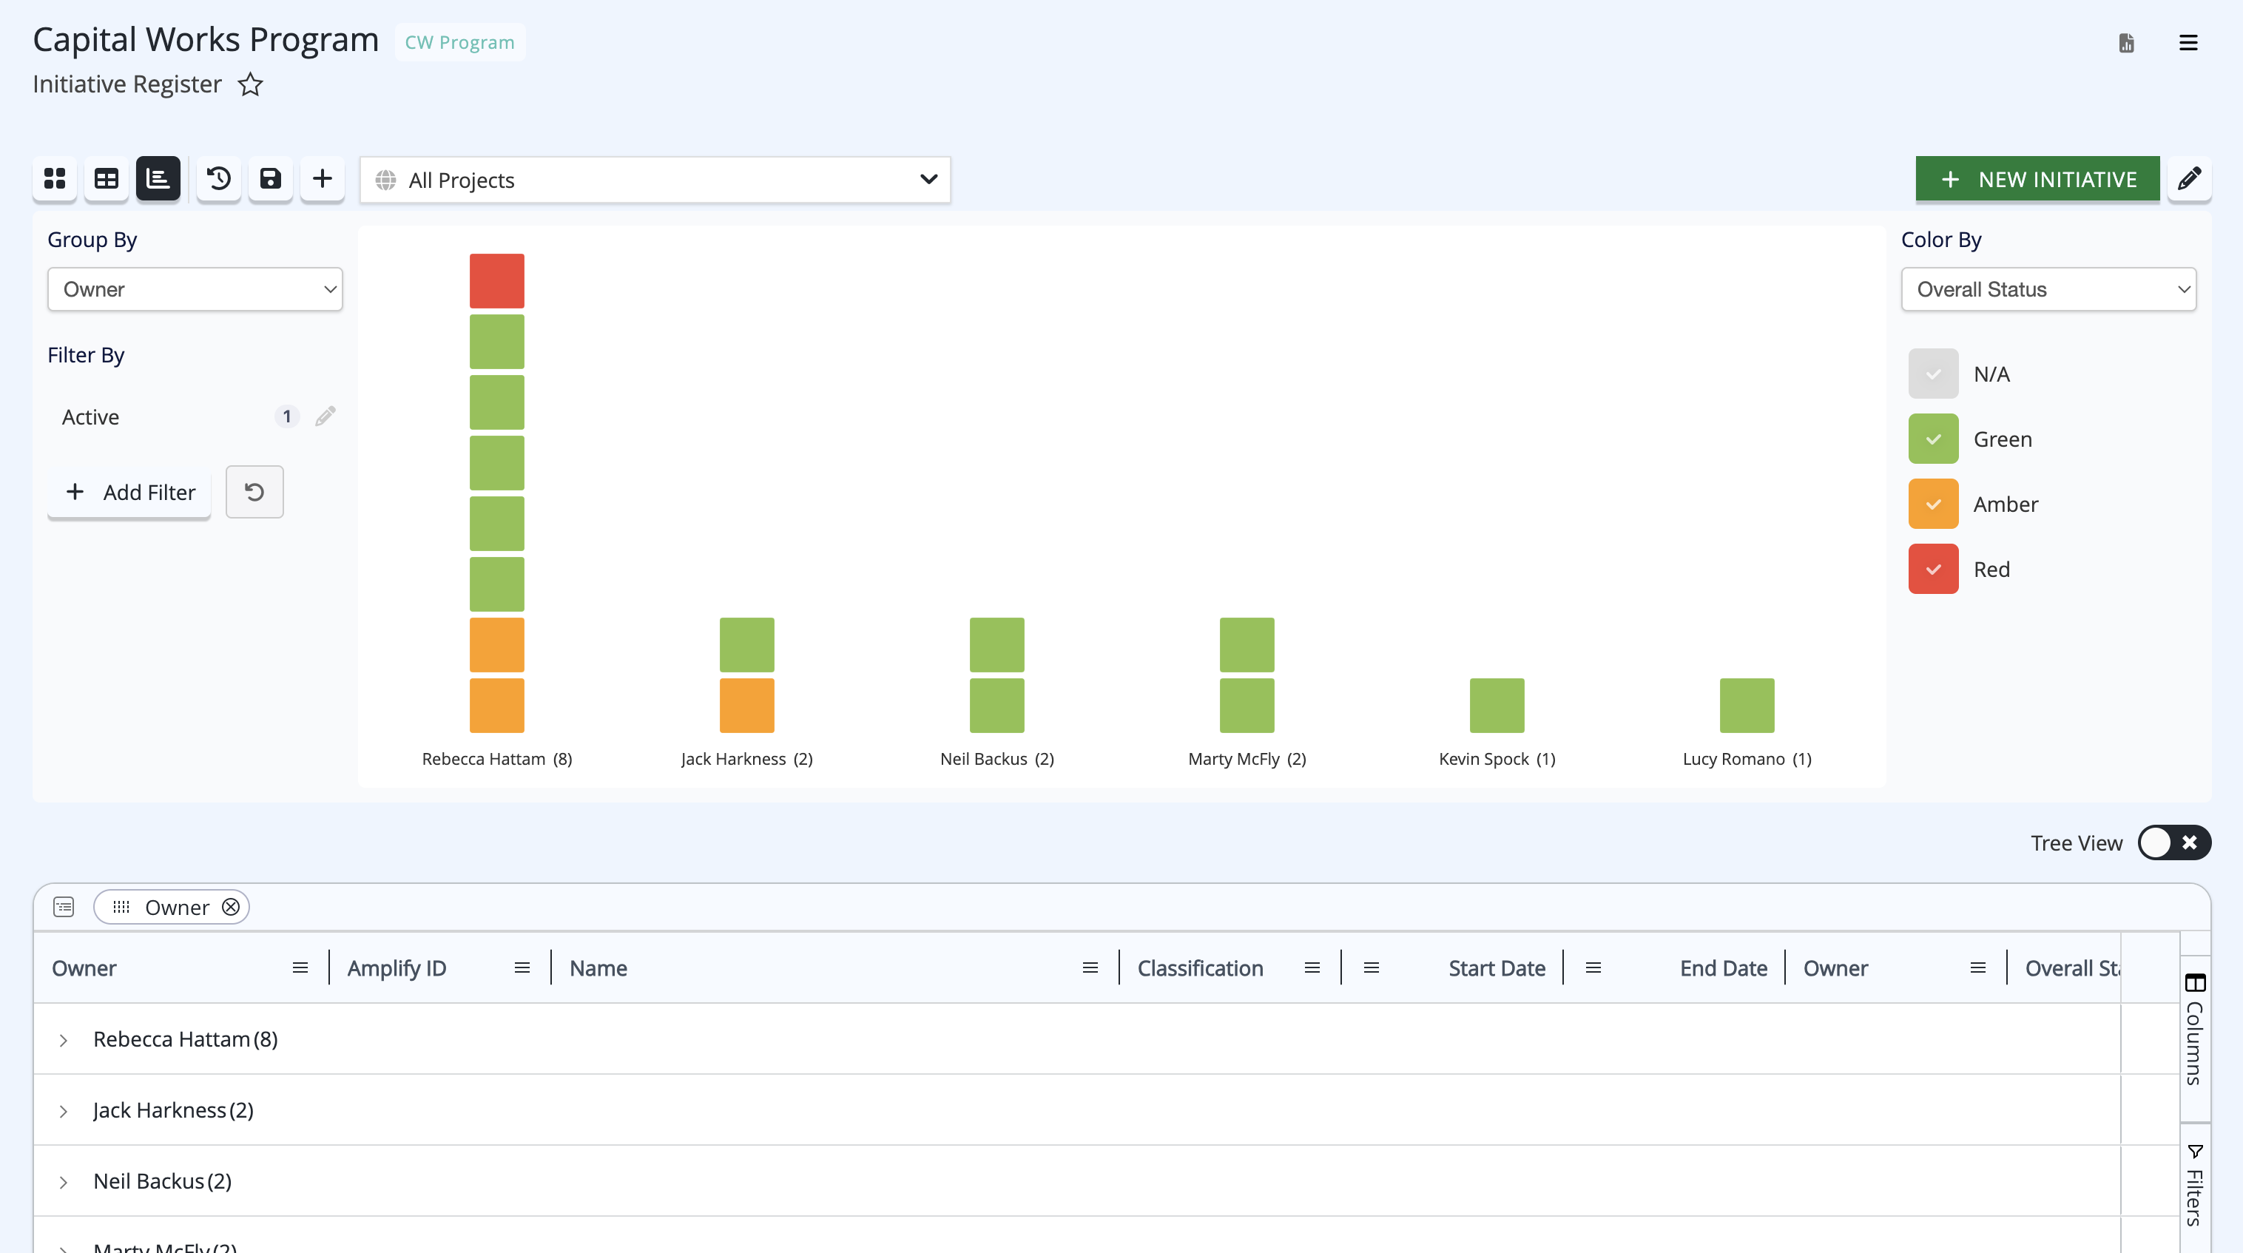The width and height of the screenshot is (2243, 1253).
Task: Switch to the table view icon
Action: [107, 178]
